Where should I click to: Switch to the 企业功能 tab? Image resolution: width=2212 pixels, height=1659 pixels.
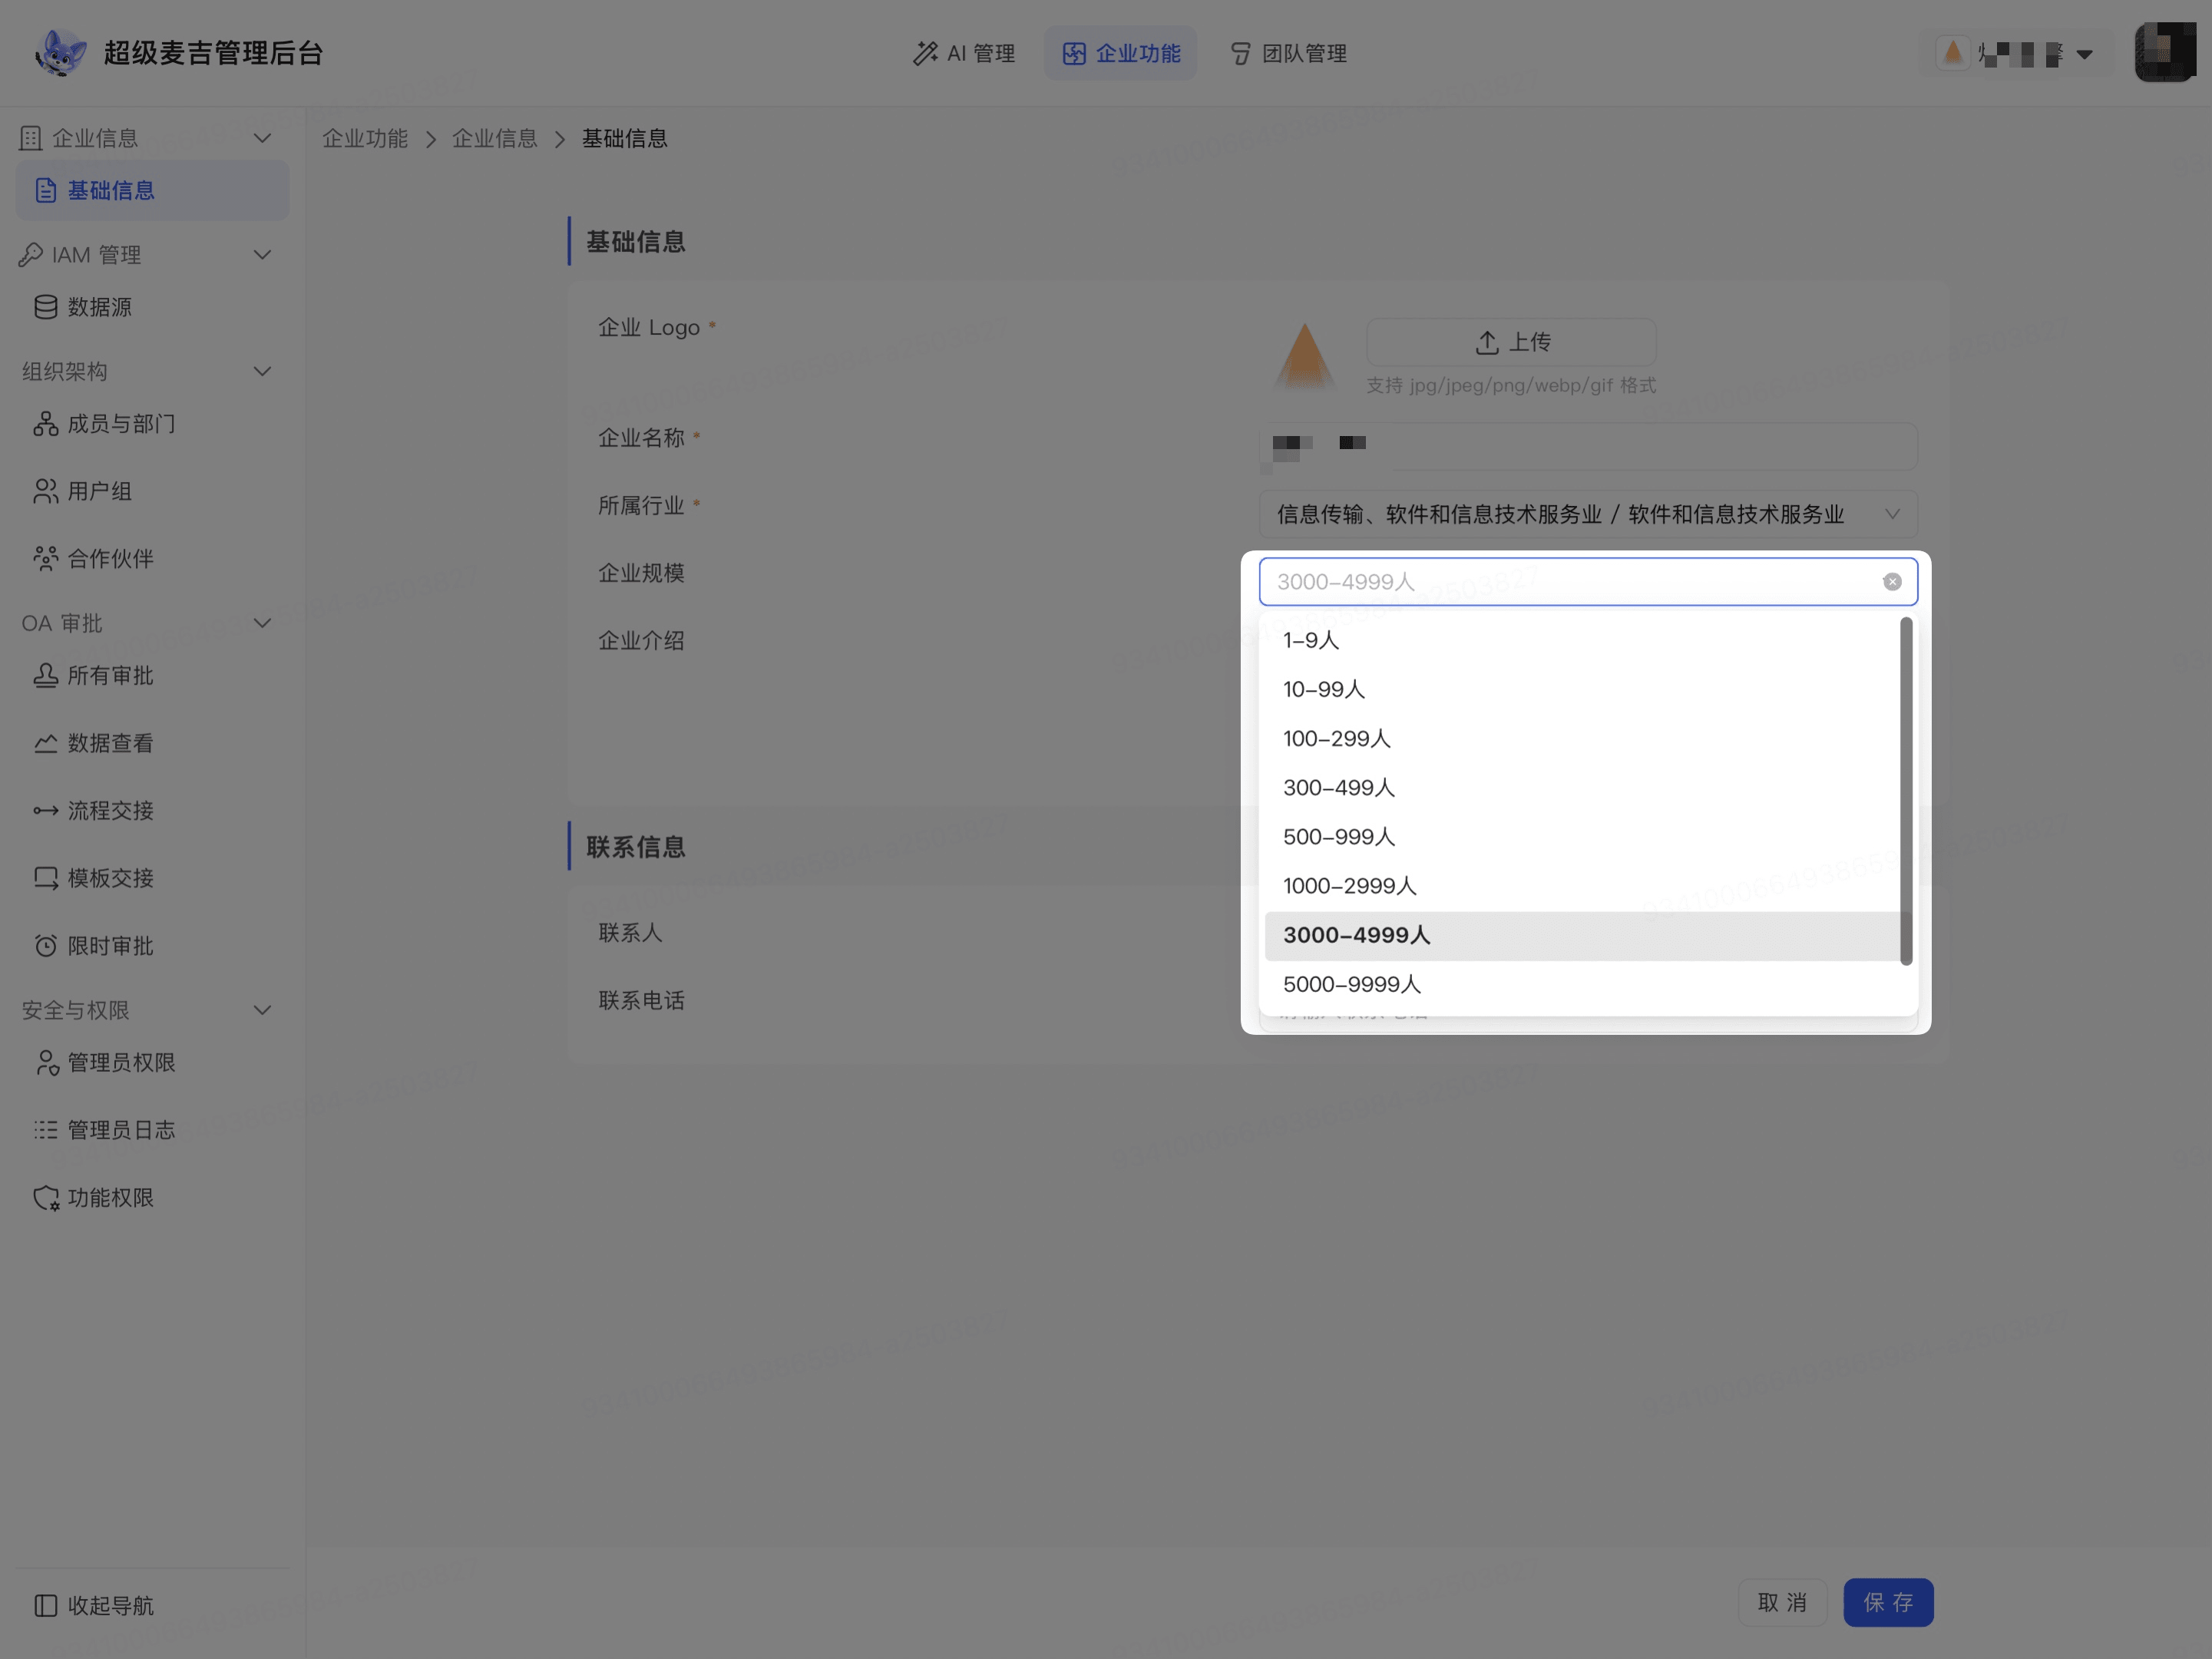pyautogui.click(x=1120, y=53)
